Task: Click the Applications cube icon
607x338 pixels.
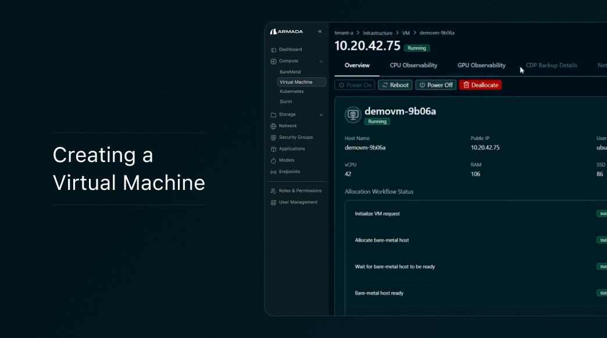Action: click(x=274, y=149)
